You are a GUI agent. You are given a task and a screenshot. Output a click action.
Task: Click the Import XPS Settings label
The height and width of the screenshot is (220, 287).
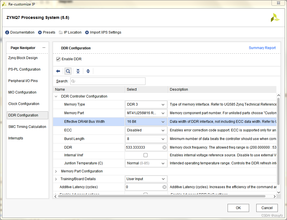(x=106, y=32)
